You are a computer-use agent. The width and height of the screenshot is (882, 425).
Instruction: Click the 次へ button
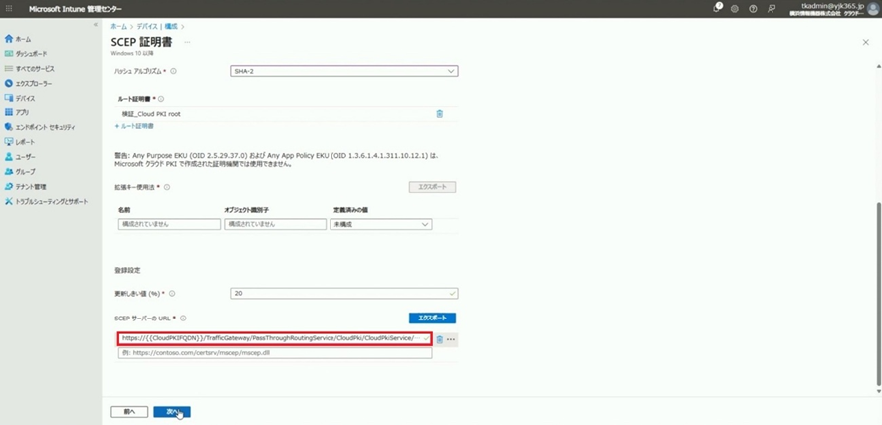[172, 411]
